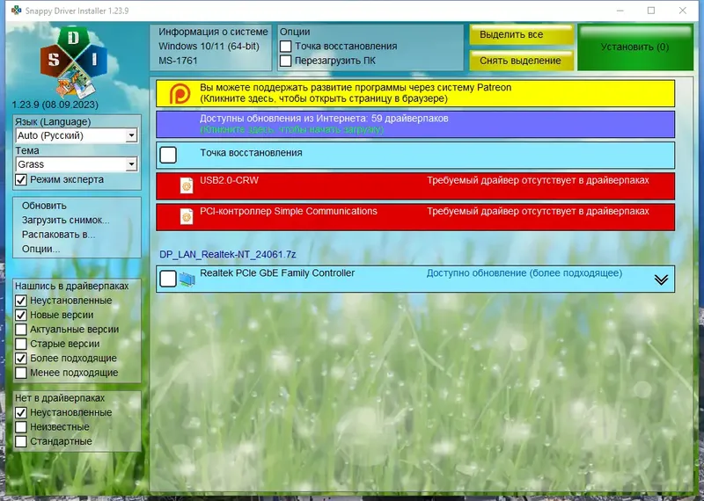Uncheck Неустановленные under Нет в драйверпаках
This screenshot has height=501, width=704.
click(21, 412)
